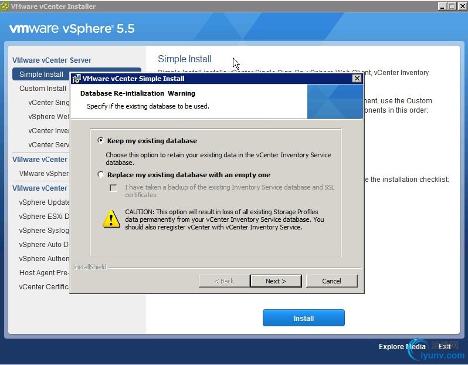Click the Next button in the dialog
The width and height of the screenshot is (468, 365).
(276, 281)
